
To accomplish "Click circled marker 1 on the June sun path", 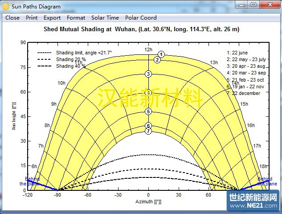I will pos(161,54).
